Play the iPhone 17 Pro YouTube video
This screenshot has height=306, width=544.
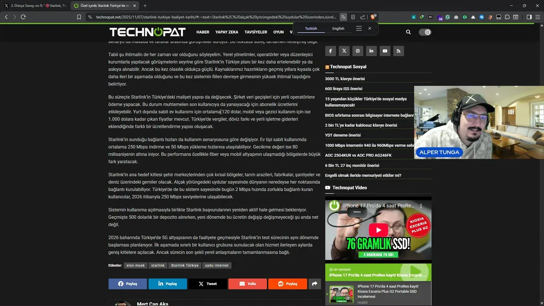[378, 230]
